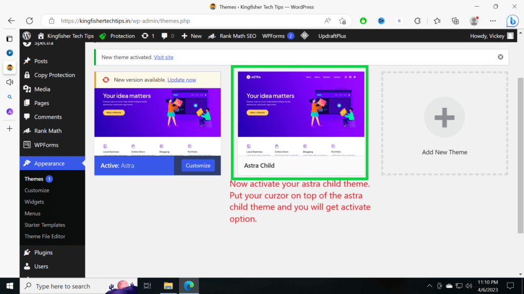Open Rank Math SEO admin bar menu

pos(232,36)
